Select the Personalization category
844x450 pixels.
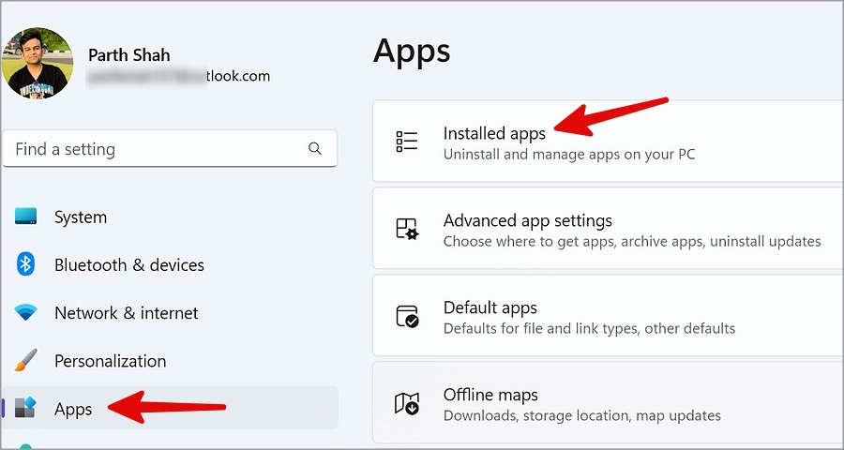[170, 361]
